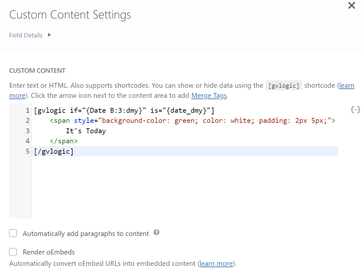Screen dimensions: 362x273
Task: Open the Merge Tags link
Action: coord(209,96)
